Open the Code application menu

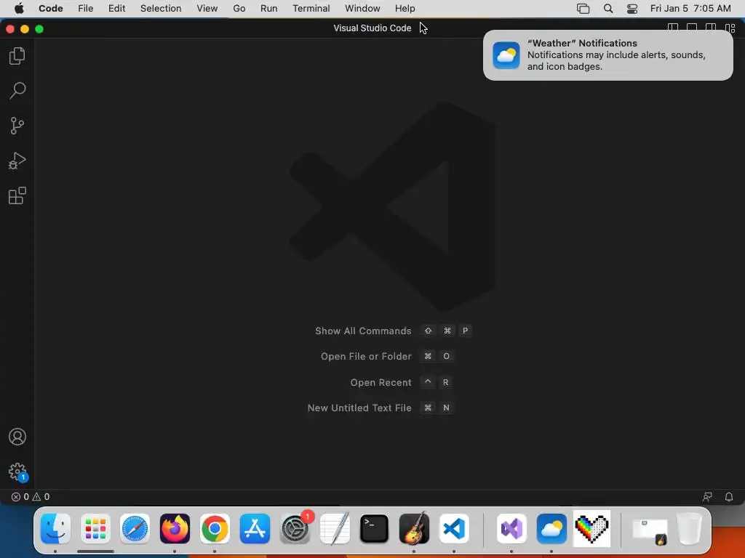(51, 9)
